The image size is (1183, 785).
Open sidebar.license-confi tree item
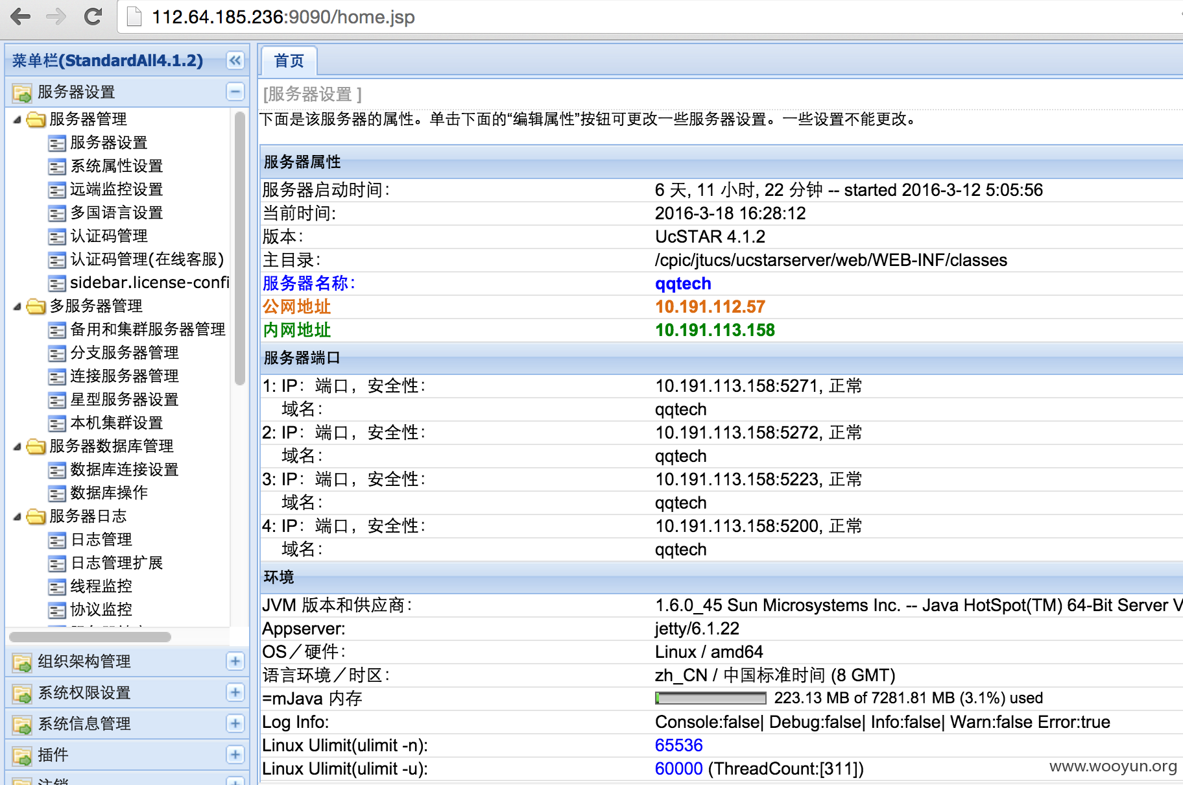[150, 283]
